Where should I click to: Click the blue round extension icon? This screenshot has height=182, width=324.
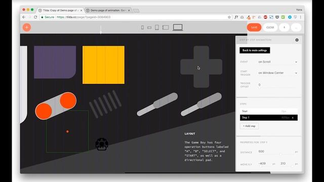tap(290, 17)
